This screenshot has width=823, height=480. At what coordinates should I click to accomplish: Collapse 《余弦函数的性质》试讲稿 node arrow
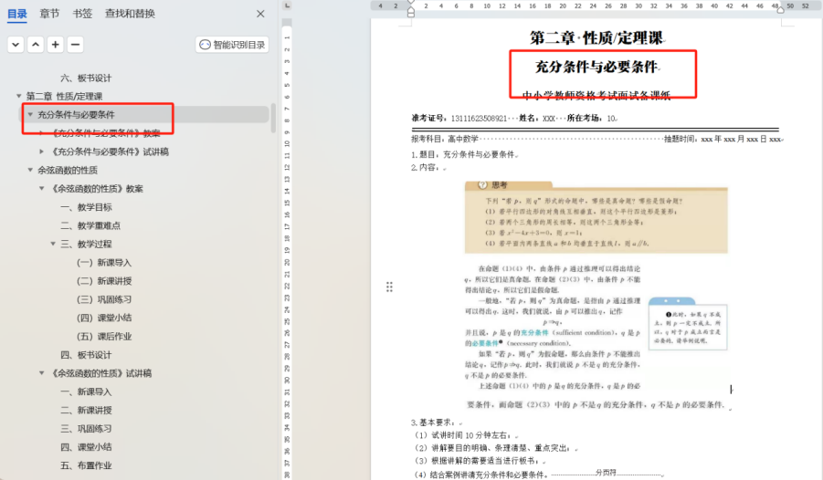click(41, 373)
